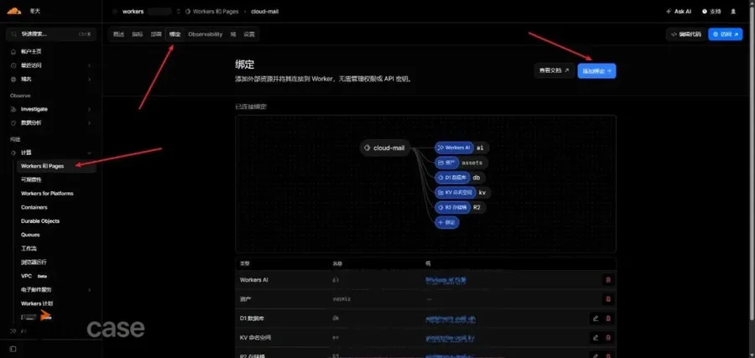Click the clock icon for recent visits
This screenshot has height=358, width=755.
pyautogui.click(x=13, y=65)
